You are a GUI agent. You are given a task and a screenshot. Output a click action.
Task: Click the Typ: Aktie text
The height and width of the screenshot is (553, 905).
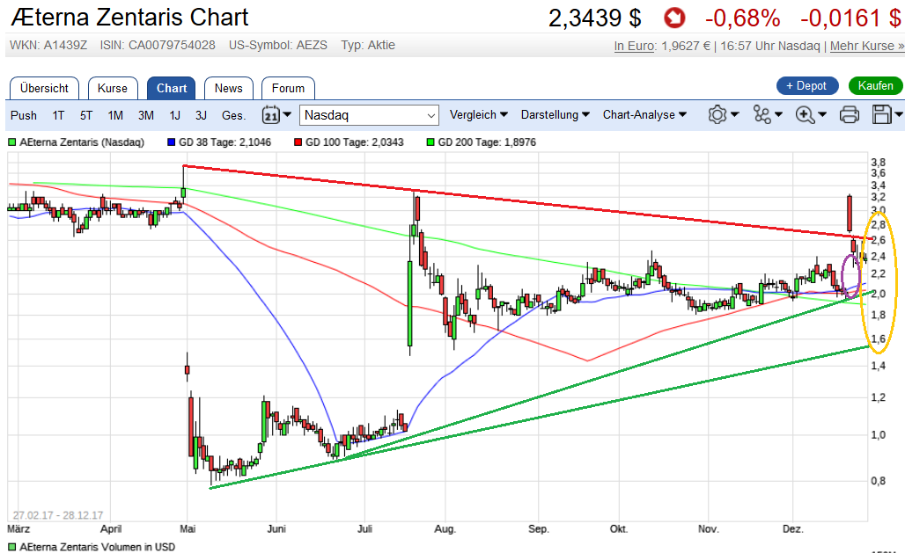click(x=368, y=45)
